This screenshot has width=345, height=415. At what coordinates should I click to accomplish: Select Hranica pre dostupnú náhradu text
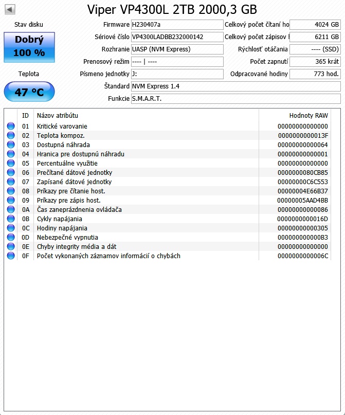(80, 154)
